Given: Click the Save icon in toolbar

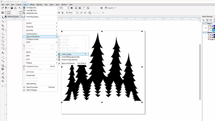Looking at the screenshot, I should pos(12,8).
